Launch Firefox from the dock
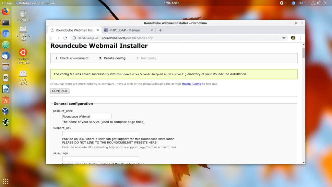This screenshot has height=187, width=332. (6, 11)
